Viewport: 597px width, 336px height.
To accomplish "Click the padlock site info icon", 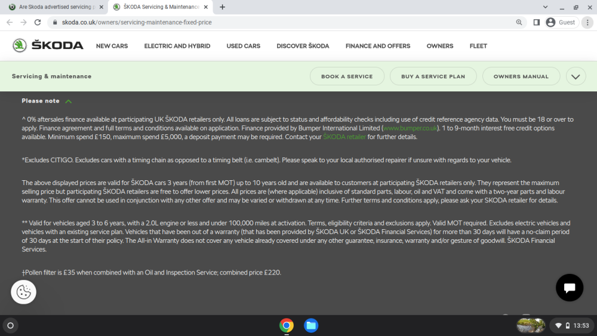I will (55, 23).
